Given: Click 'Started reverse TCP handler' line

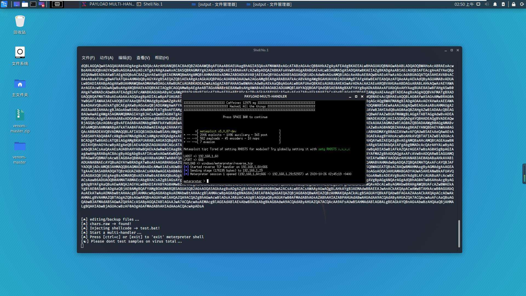Looking at the screenshot, I should click(x=225, y=167).
